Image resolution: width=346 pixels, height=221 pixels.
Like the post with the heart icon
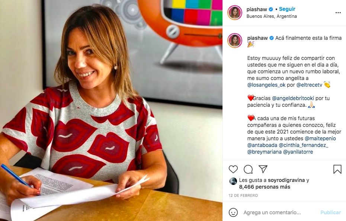[233, 169]
